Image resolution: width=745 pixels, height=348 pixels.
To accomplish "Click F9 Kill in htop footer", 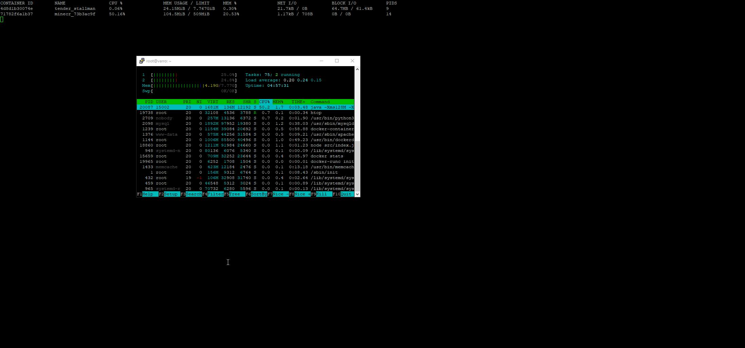I will [x=323, y=194].
